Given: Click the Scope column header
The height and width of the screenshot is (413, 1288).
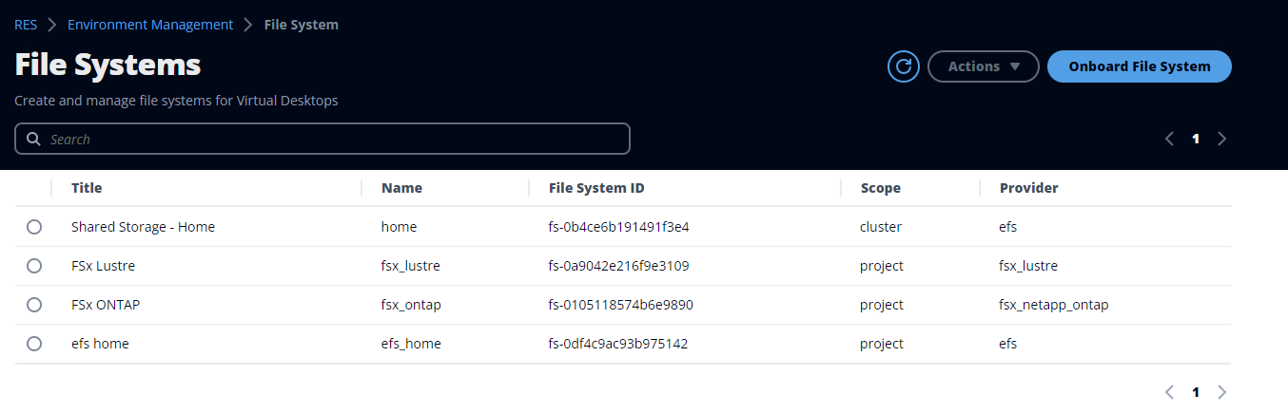Looking at the screenshot, I should tap(880, 188).
